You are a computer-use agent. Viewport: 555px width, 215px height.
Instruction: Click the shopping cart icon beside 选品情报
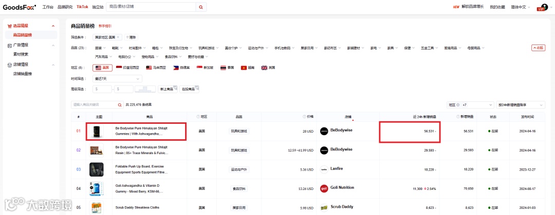click(x=10, y=26)
